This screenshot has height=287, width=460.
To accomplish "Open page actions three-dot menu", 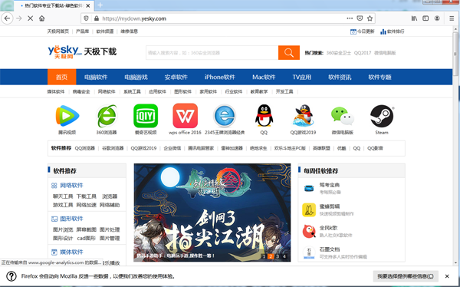I will point(350,18).
